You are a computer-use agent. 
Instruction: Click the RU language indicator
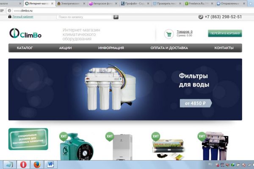[x=210, y=164]
